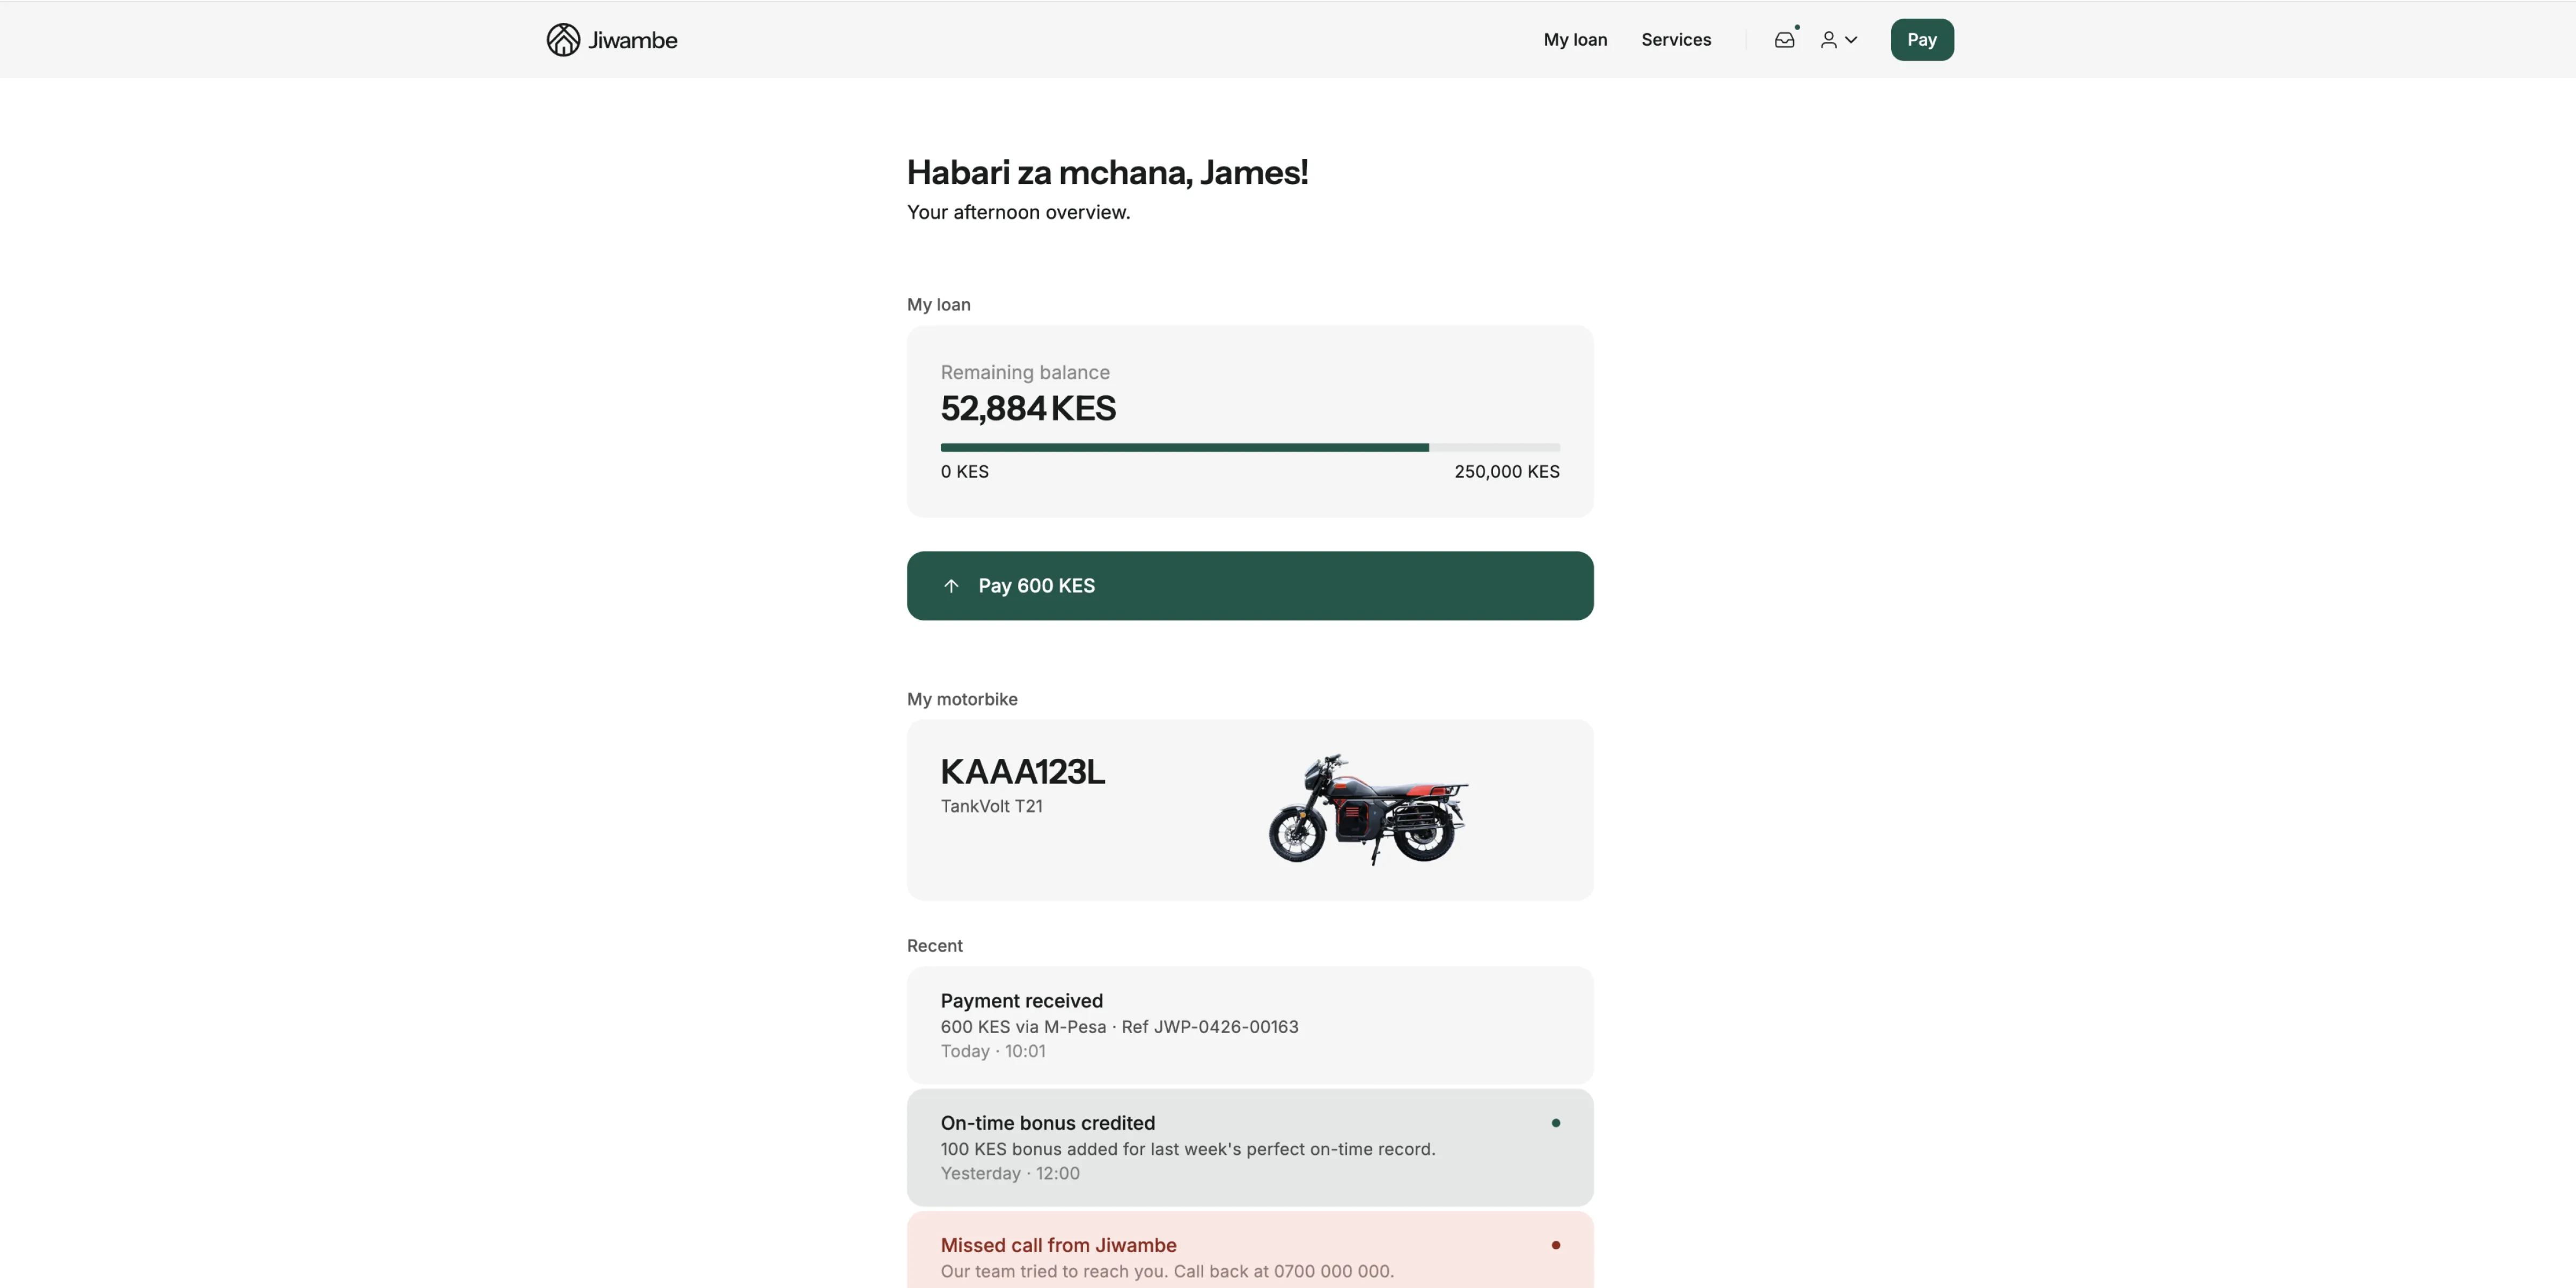
Task: Open the KAAA123L motorbike card
Action: (x=1250, y=810)
